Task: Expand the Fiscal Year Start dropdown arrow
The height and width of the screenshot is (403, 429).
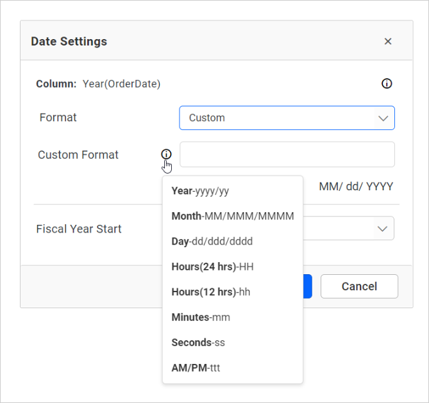Action: tap(382, 229)
